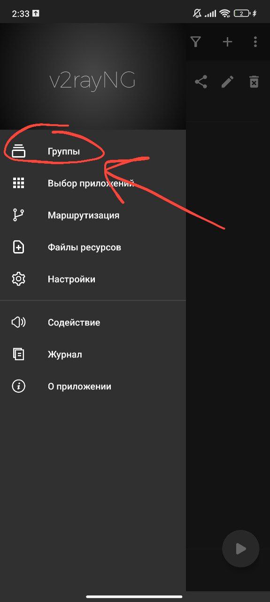Tap the share icon on server entry
270x602 pixels.
[x=201, y=82]
